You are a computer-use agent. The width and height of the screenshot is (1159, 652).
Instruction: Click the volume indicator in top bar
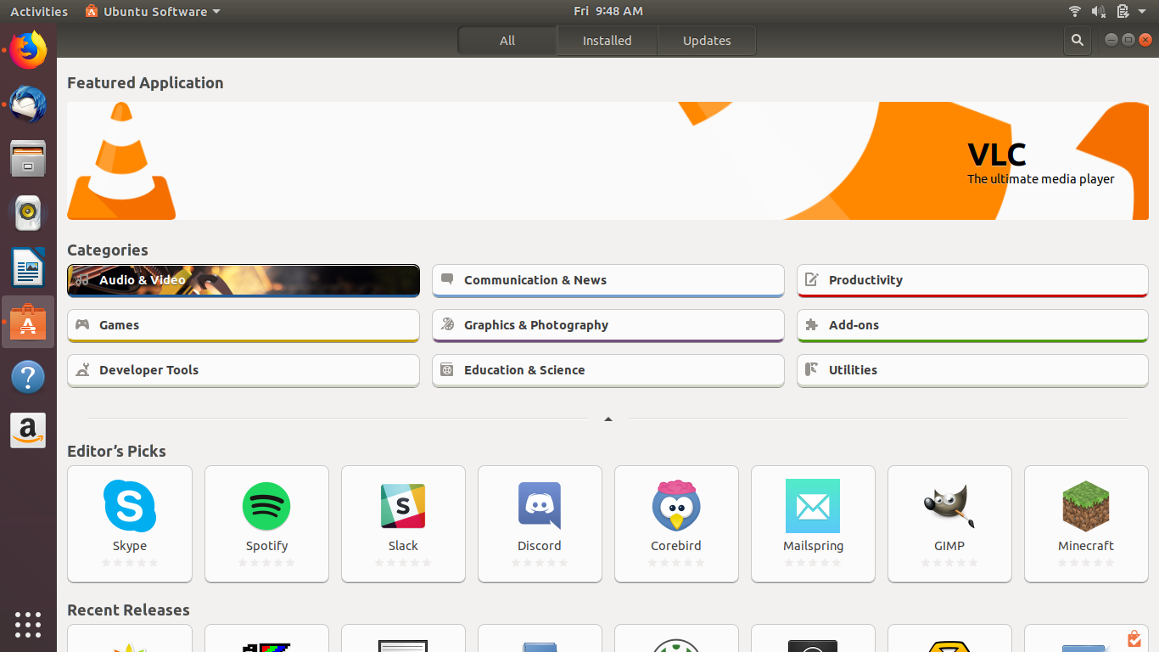click(x=1099, y=11)
